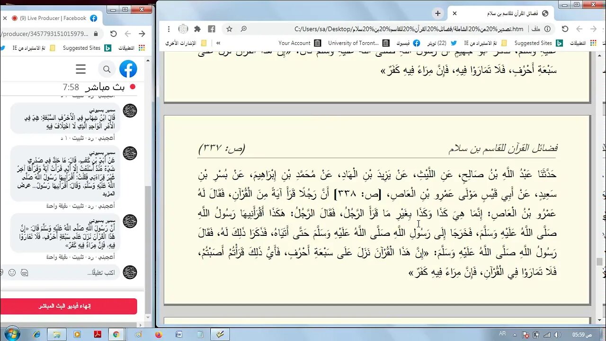Open University of Toronto bookmark
The height and width of the screenshot is (341, 606).
(358, 43)
